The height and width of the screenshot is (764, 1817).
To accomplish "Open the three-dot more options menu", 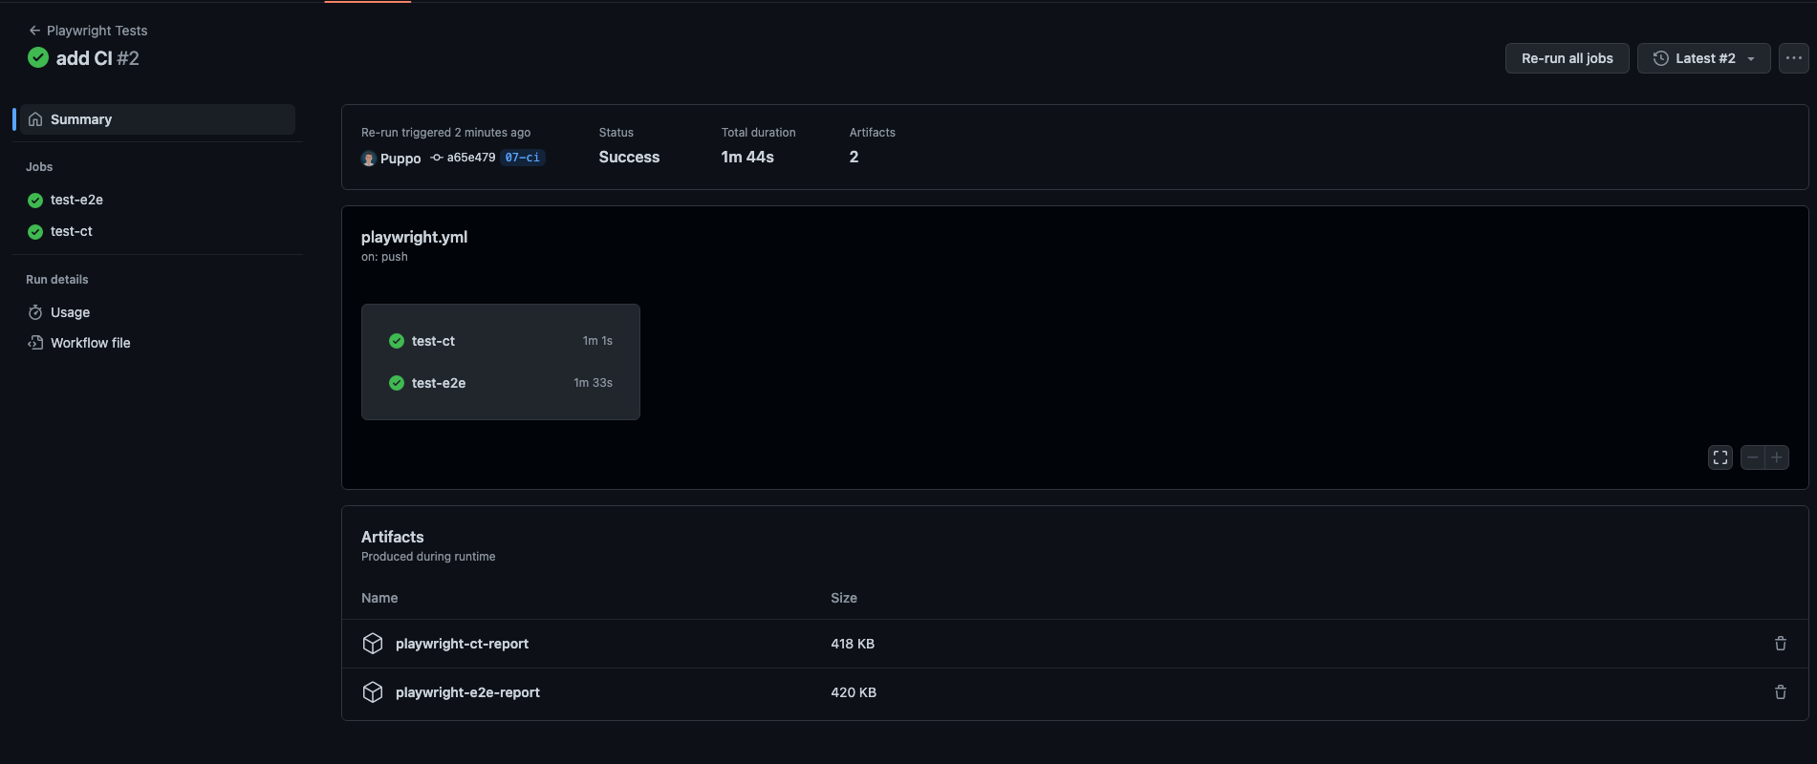I will coord(1794,58).
